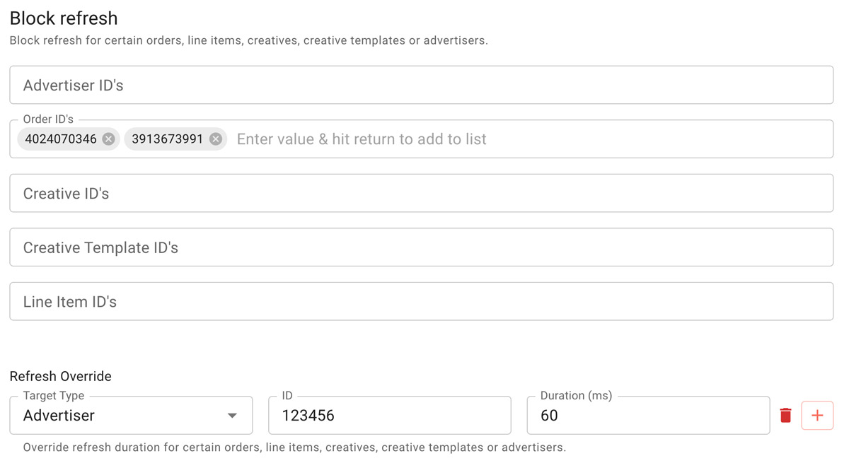
Task: Focus the Duration (ms) field showing 60
Action: tap(648, 416)
